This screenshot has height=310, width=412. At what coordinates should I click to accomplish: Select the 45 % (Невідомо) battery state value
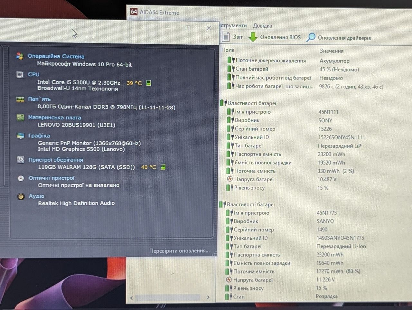339,69
